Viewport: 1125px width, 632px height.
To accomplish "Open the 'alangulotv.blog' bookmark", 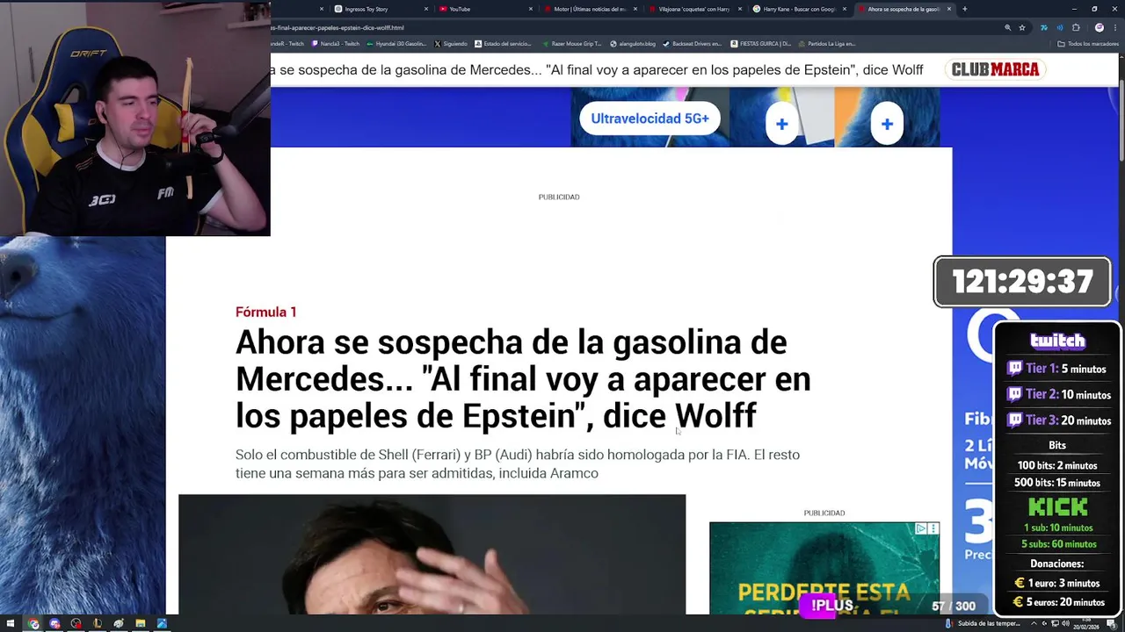I will tap(632, 43).
